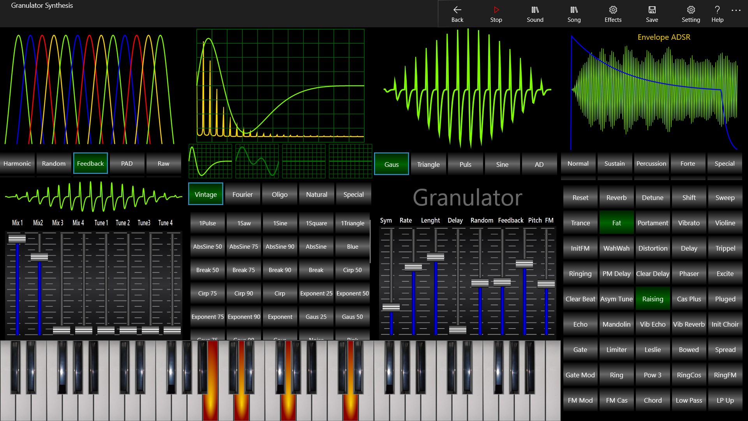The image size is (748, 421).
Task: Open the Setting panel
Action: [691, 14]
